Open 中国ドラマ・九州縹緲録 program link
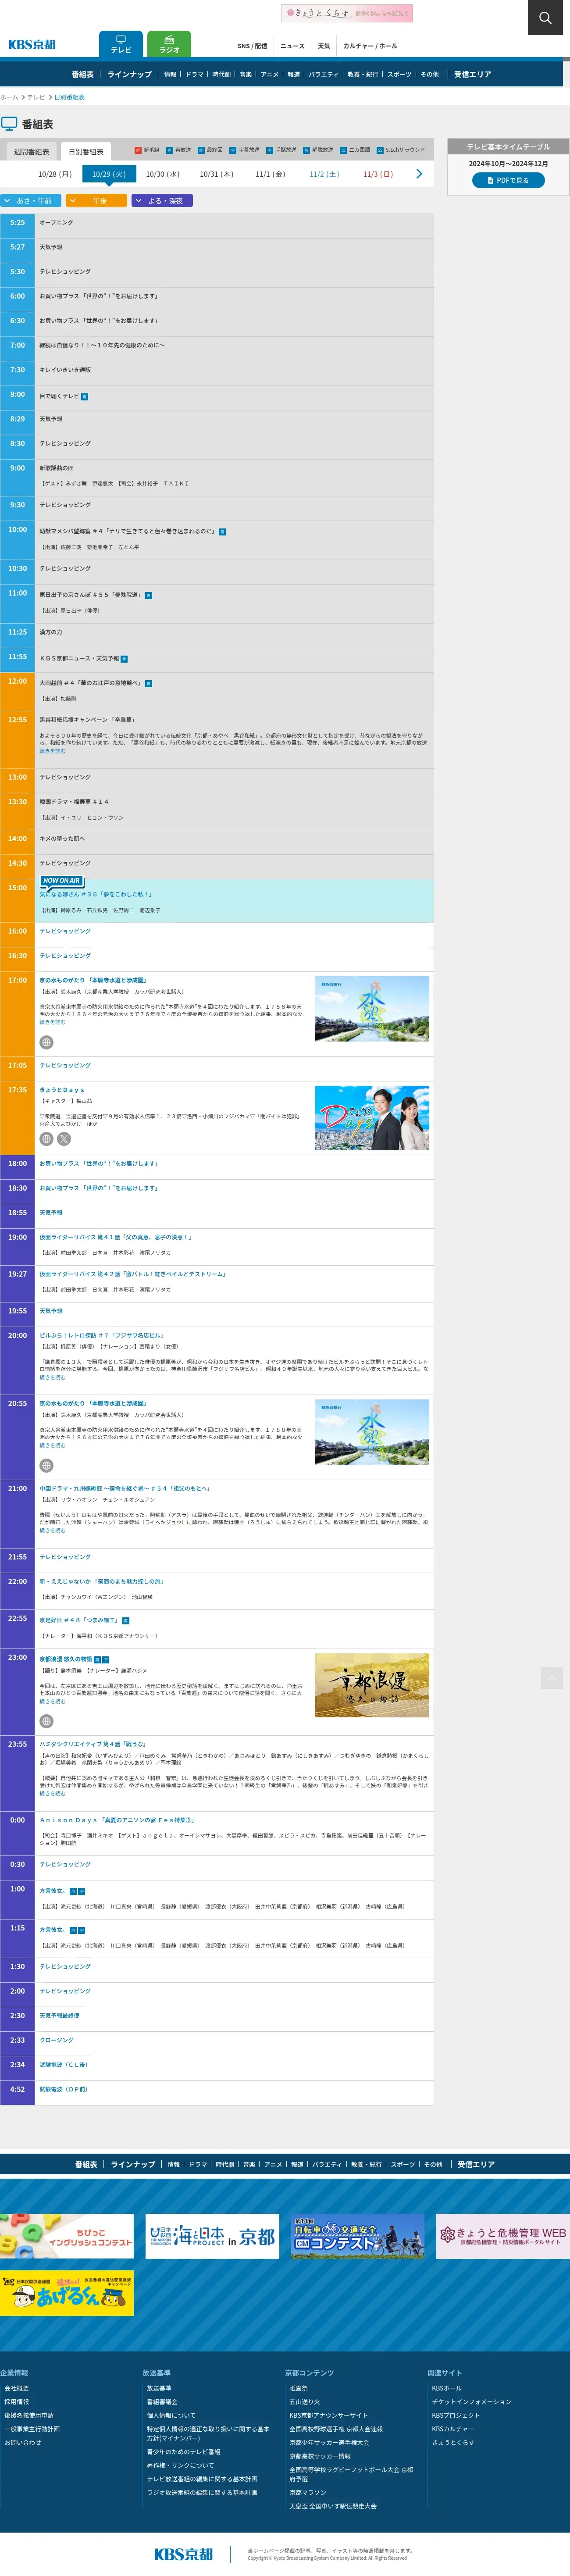Image resolution: width=570 pixels, height=2576 pixels. pyautogui.click(x=125, y=1488)
